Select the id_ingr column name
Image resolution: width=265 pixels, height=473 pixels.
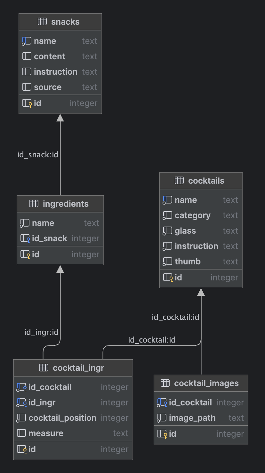(42, 403)
